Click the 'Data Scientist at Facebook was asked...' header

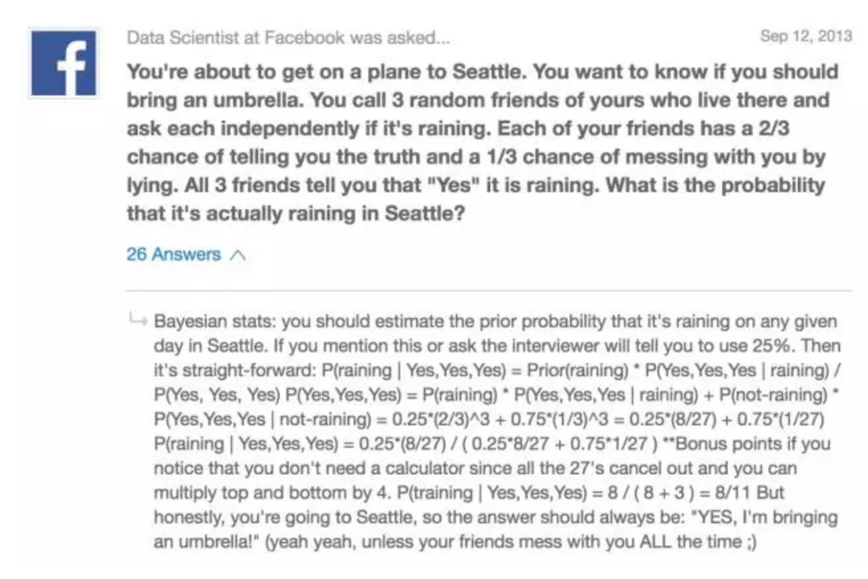(288, 38)
